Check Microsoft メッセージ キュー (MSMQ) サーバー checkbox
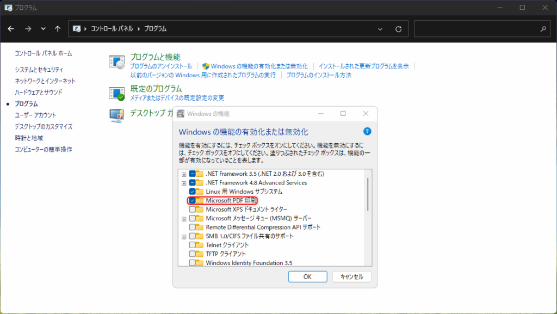 [x=192, y=218]
